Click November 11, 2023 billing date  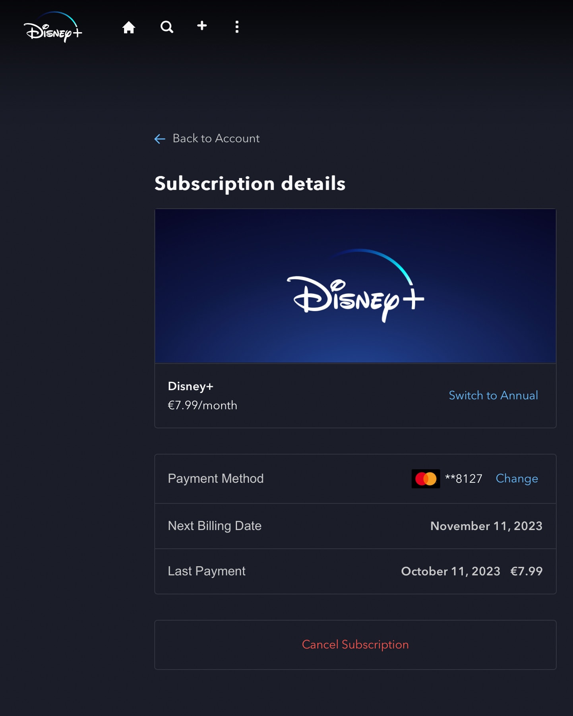point(486,526)
